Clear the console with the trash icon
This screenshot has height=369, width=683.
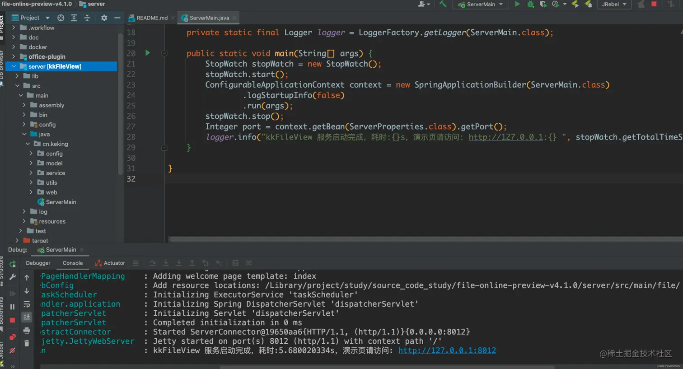tap(27, 343)
